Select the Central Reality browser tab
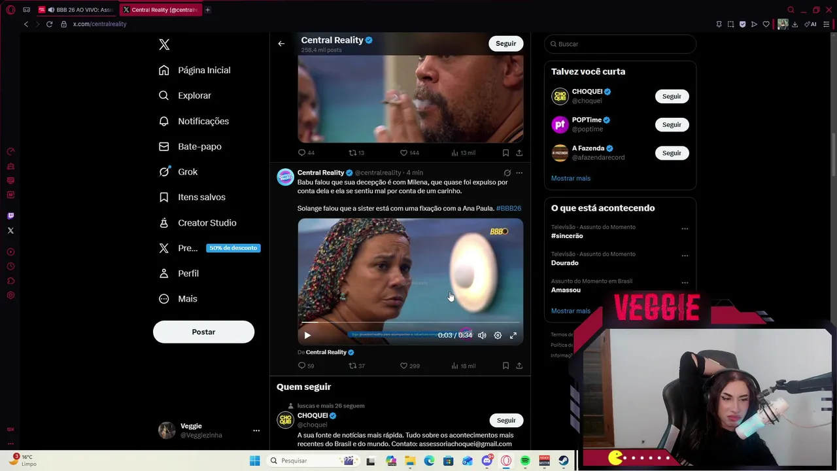837x471 pixels. pos(161,10)
